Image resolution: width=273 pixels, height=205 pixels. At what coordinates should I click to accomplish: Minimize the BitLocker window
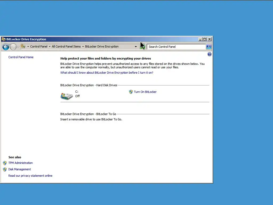coord(200,39)
